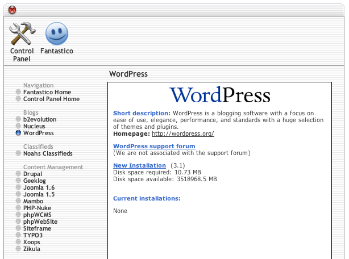Click the bullet icon beside Fantastico Home
349x259 pixels.
click(18, 93)
